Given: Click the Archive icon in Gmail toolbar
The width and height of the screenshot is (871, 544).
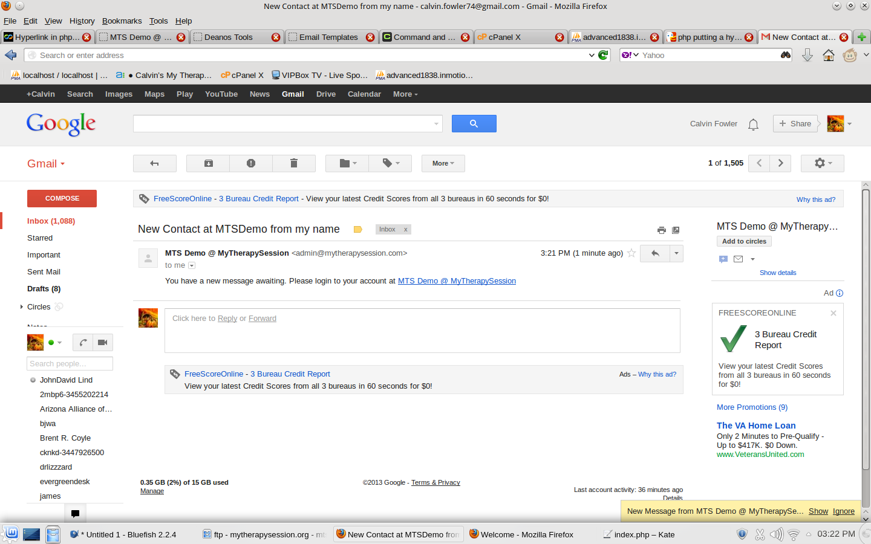Looking at the screenshot, I should [x=208, y=163].
